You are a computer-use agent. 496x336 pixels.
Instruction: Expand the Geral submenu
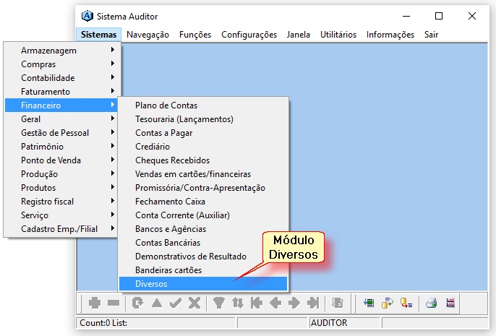(61, 119)
